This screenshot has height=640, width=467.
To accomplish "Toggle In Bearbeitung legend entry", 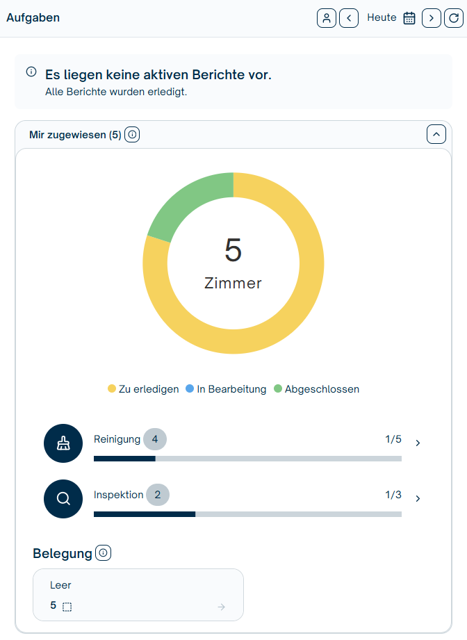I will [x=226, y=389].
